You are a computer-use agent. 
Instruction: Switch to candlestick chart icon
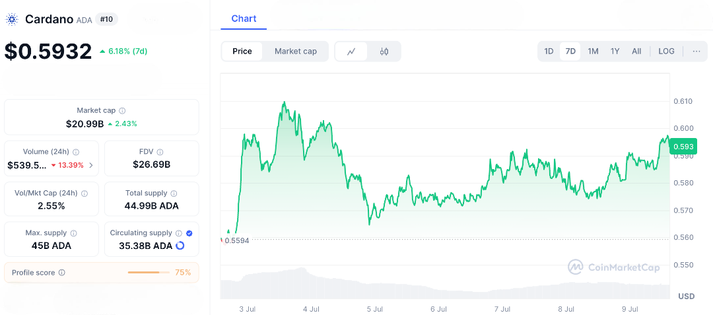coord(384,52)
